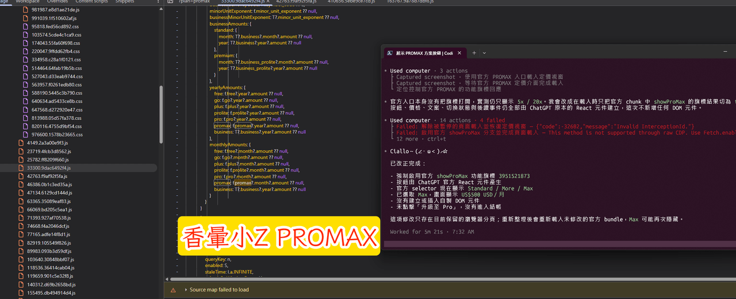Click the file icon beside 991039.1f510602af.js

click(x=25, y=18)
